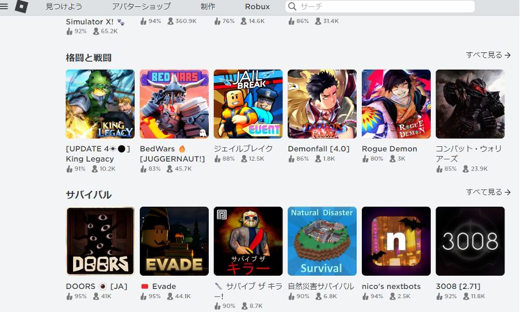Image resolution: width=520 pixels, height=312 pixels.
Task: Open the nico's nextbots title link
Action: [x=391, y=286]
